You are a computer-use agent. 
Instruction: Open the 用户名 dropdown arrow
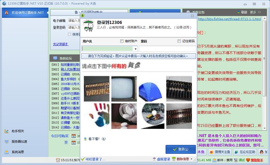click(x=136, y=49)
